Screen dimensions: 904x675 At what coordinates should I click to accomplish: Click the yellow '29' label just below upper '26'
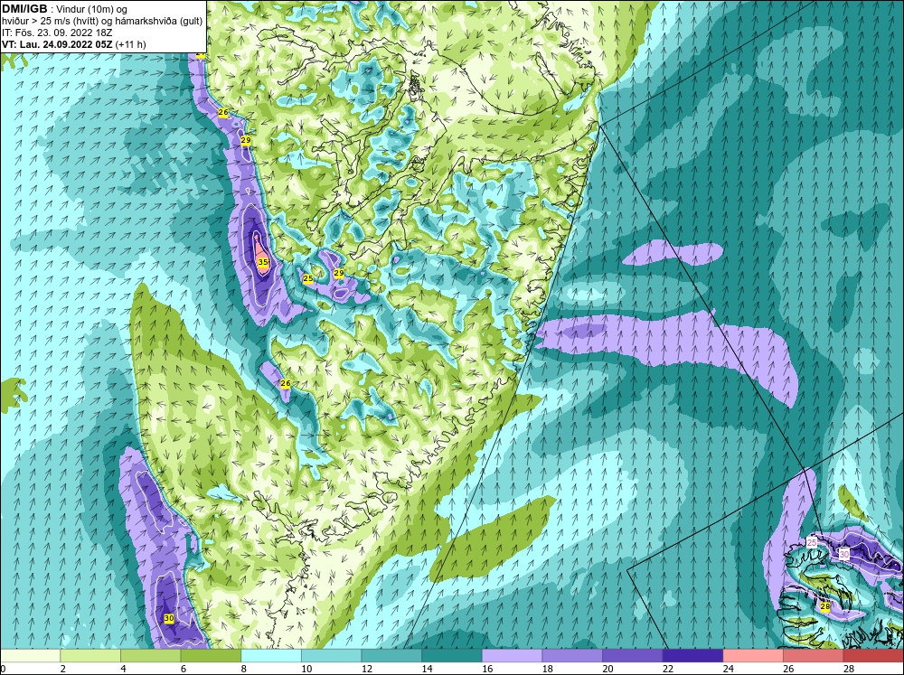(246, 140)
